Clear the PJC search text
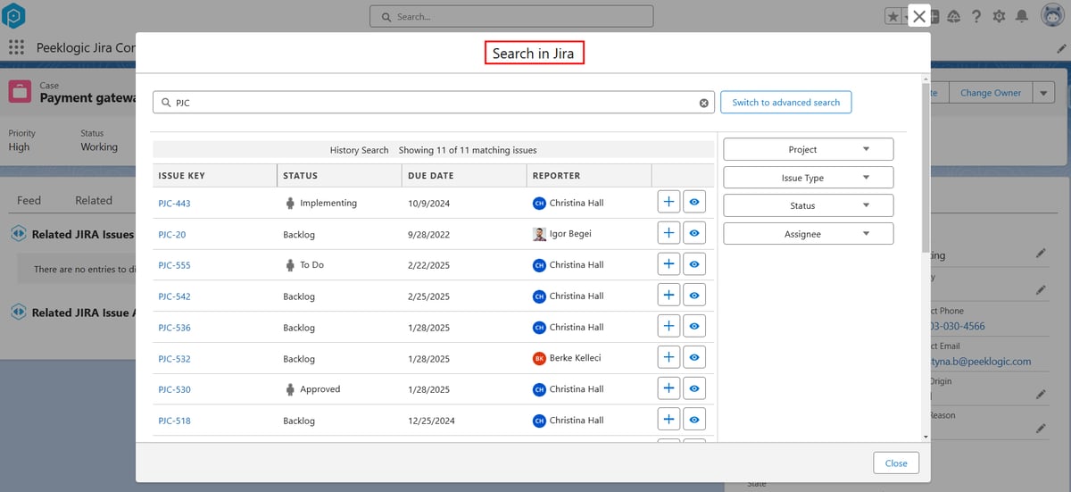 tap(703, 103)
